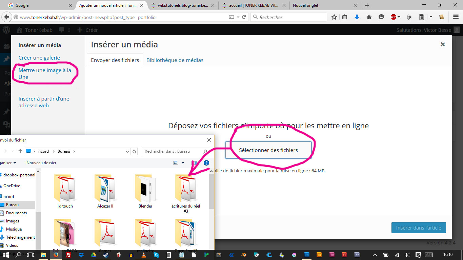Click the help question mark icon in file dialog
Viewport: 463px width, 260px height.
206,163
